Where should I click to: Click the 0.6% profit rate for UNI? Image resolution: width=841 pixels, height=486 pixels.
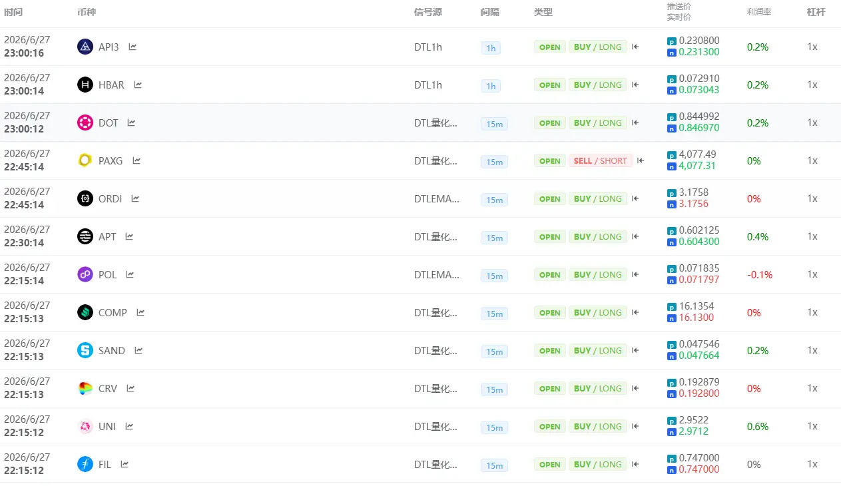758,426
